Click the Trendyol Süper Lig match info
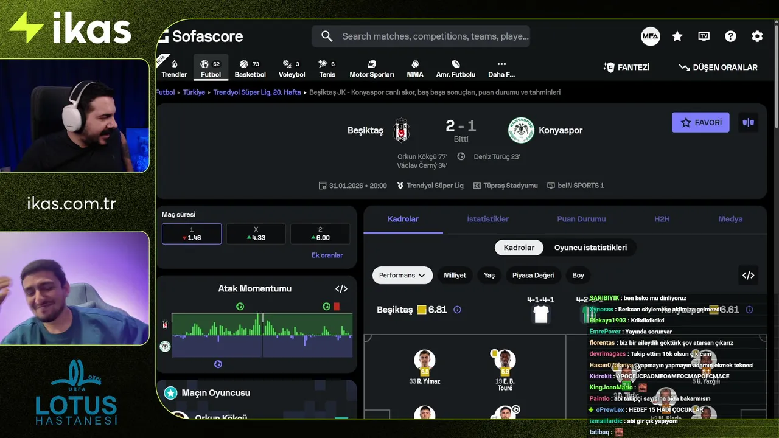The height and width of the screenshot is (438, 779). [x=430, y=186]
